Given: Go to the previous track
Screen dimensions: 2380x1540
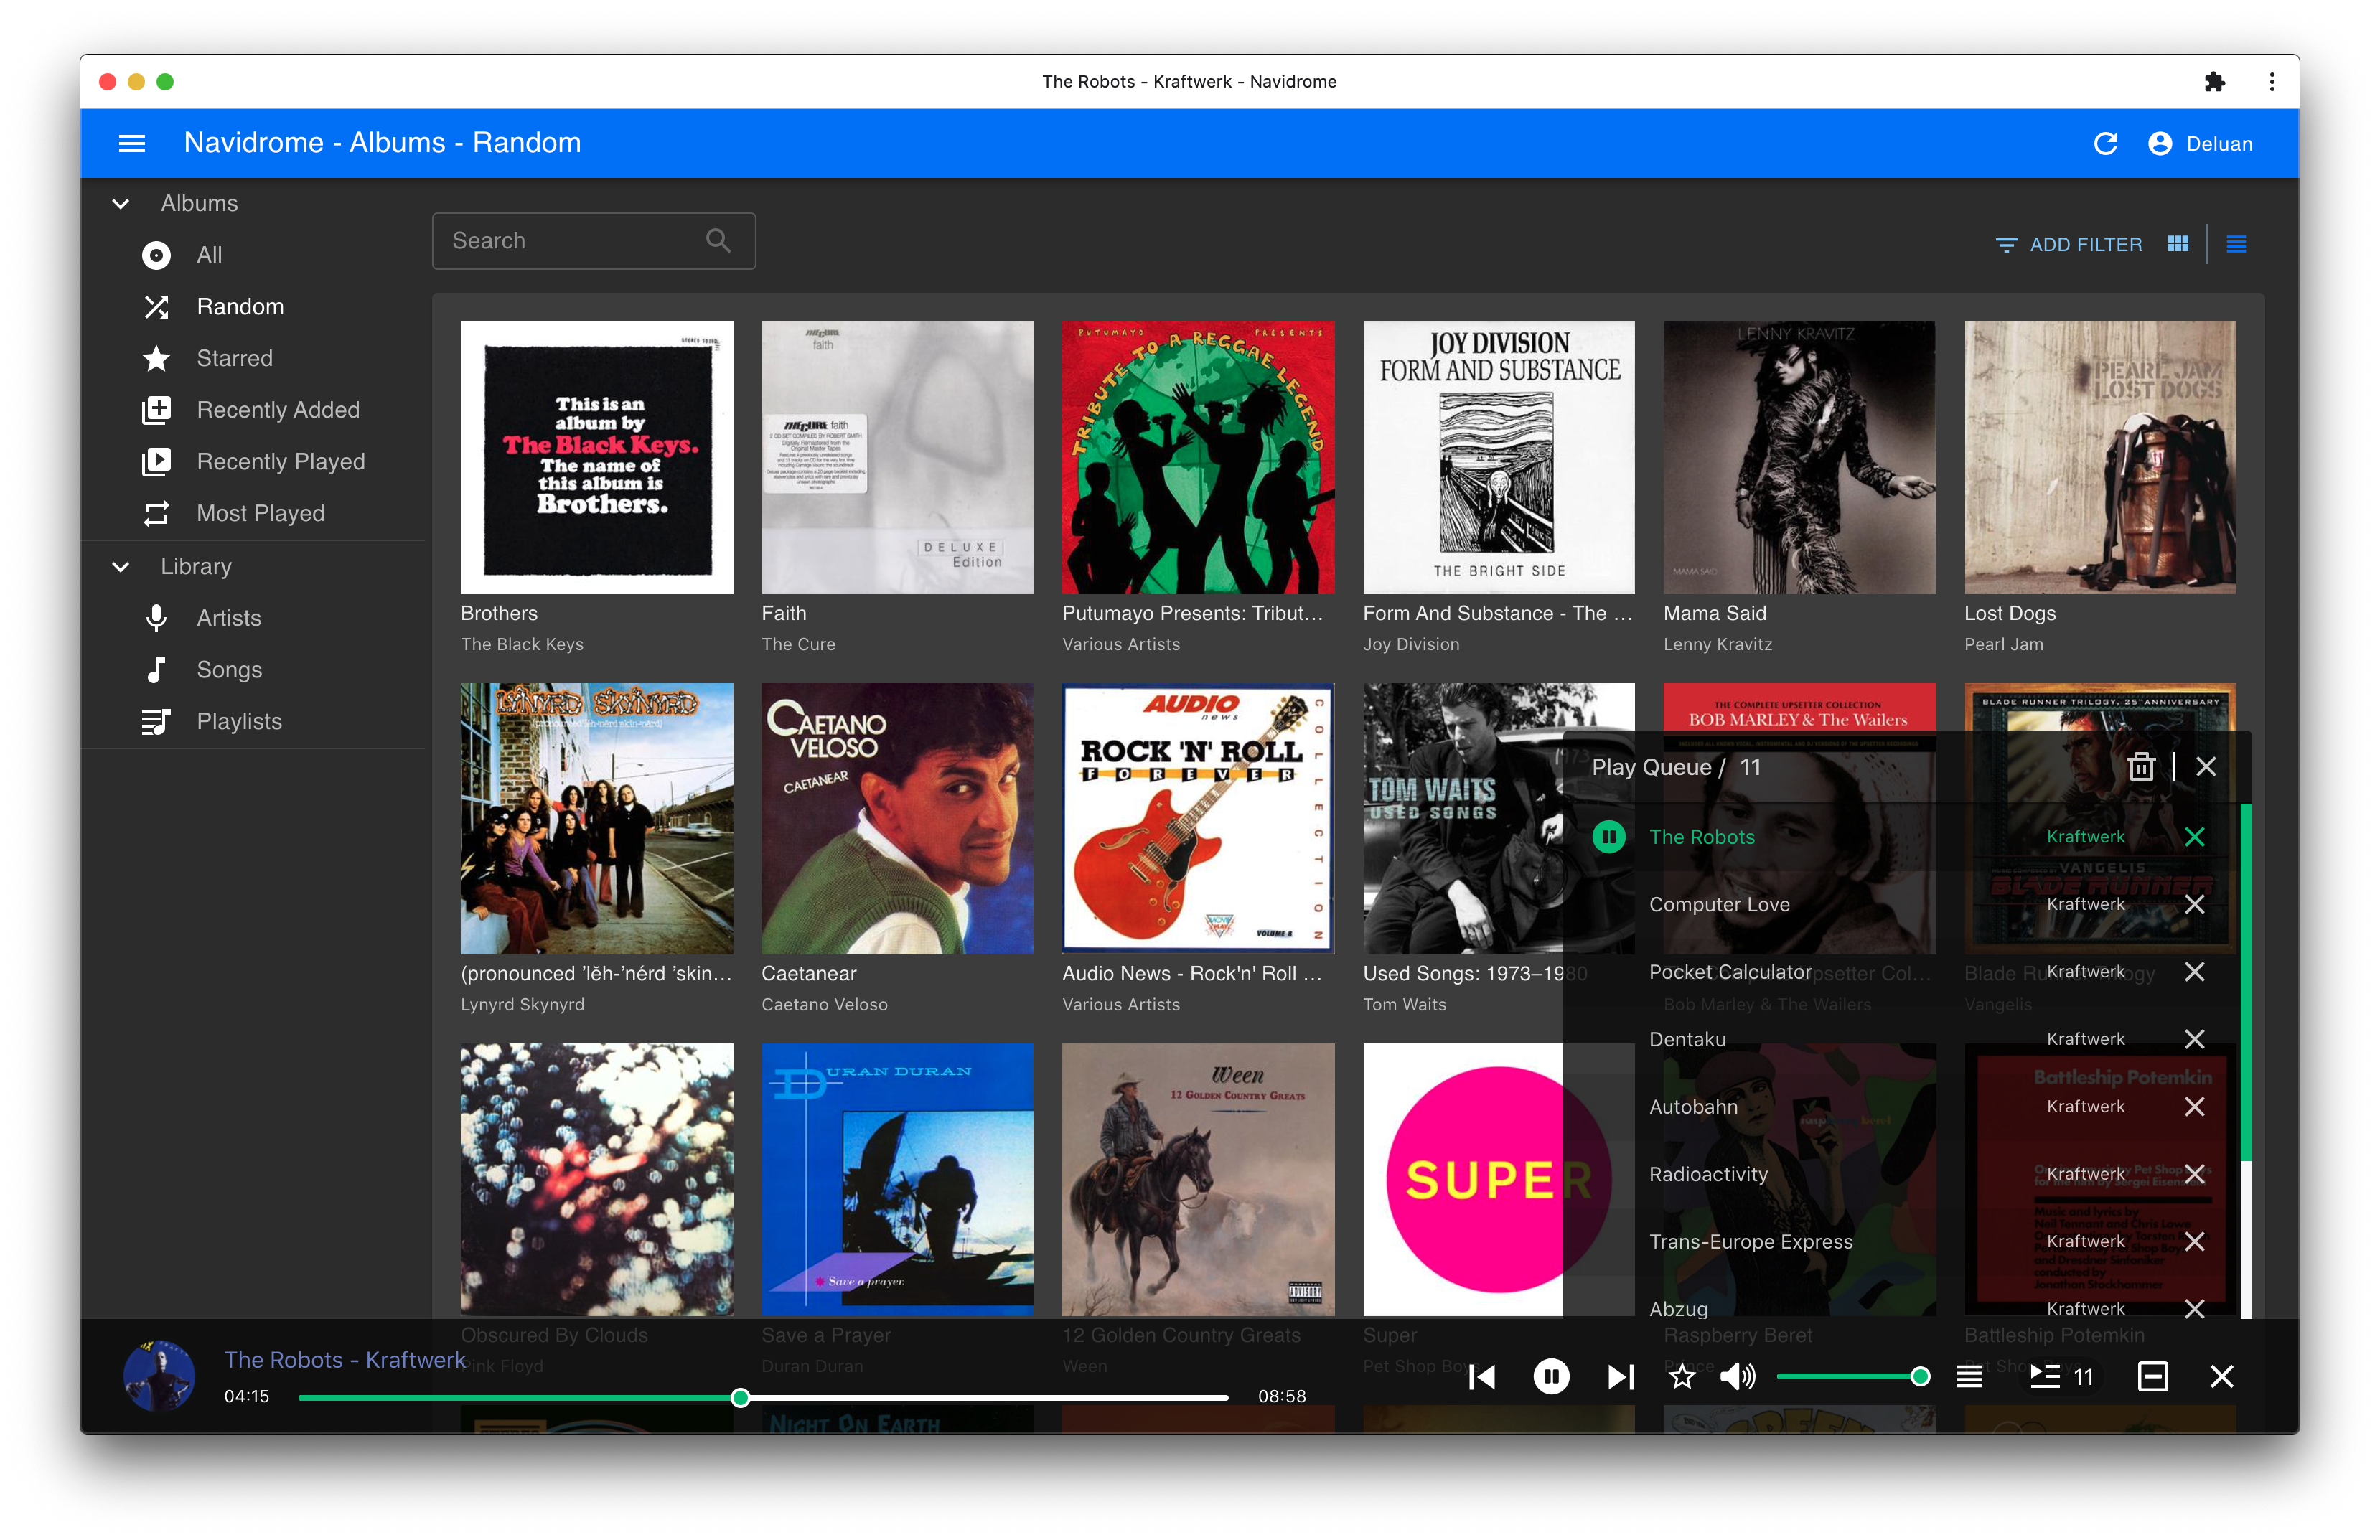Looking at the screenshot, I should (x=1482, y=1377).
